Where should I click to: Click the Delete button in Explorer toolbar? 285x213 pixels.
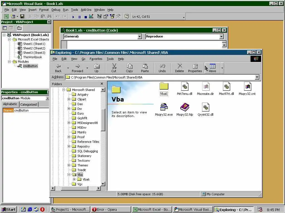(180, 68)
